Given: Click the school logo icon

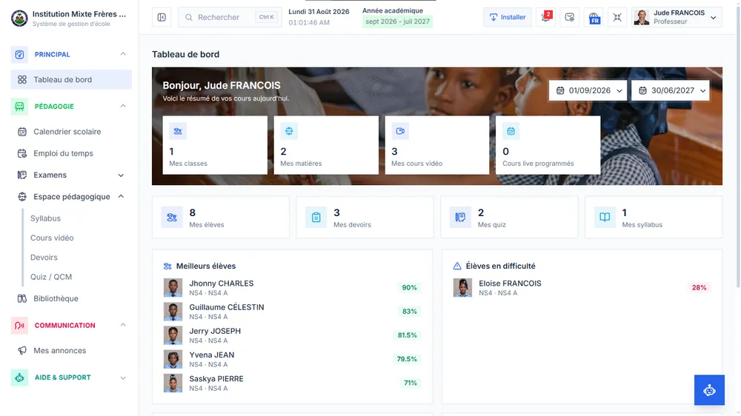Looking at the screenshot, I should pos(19,18).
